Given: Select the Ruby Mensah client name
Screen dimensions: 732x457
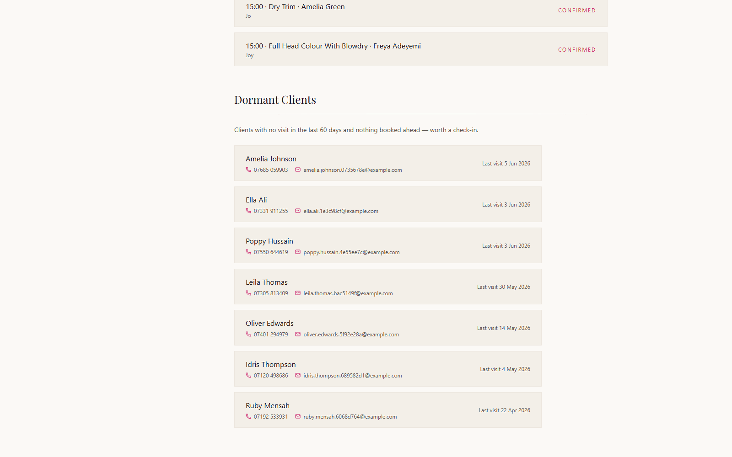Looking at the screenshot, I should pyautogui.click(x=268, y=406).
